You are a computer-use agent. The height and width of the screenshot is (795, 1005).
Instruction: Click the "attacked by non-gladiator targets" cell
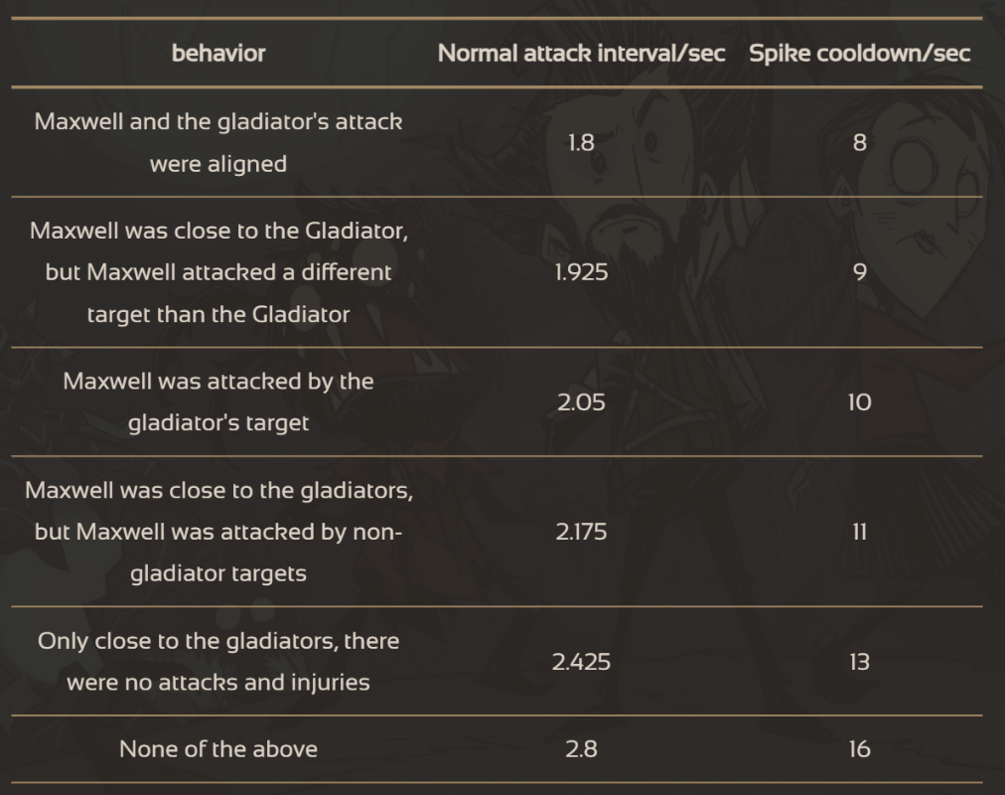[218, 532]
